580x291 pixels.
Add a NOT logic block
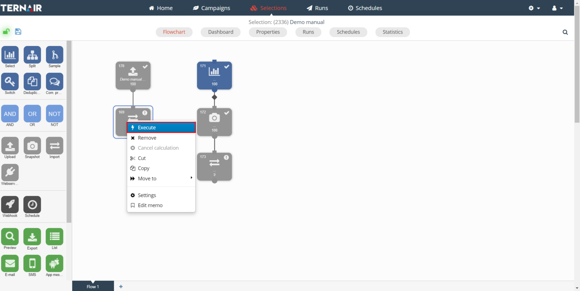[54, 114]
